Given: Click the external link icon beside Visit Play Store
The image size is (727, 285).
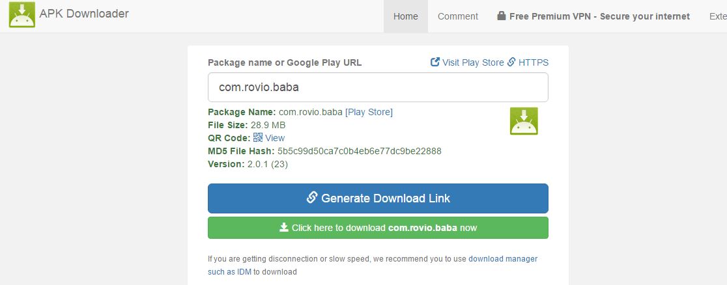Looking at the screenshot, I should [435, 62].
